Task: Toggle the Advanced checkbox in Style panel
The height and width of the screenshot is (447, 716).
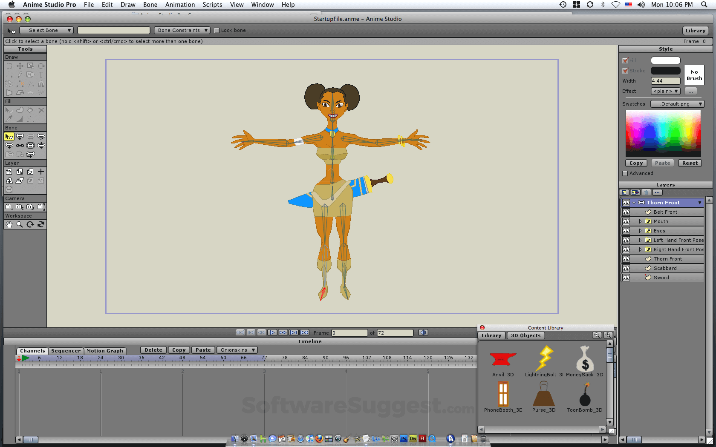Action: pyautogui.click(x=625, y=173)
